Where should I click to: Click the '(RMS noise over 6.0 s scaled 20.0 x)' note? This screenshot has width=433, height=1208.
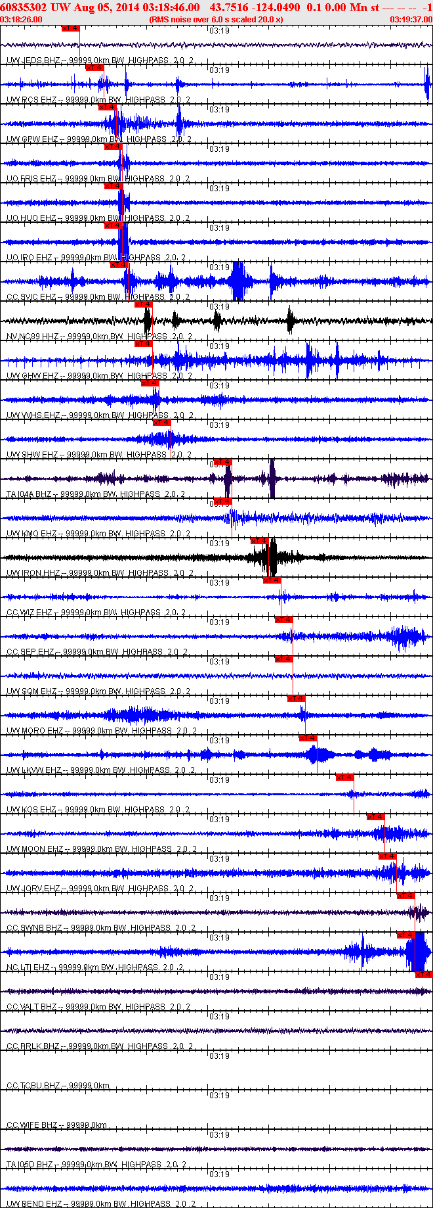216,20
